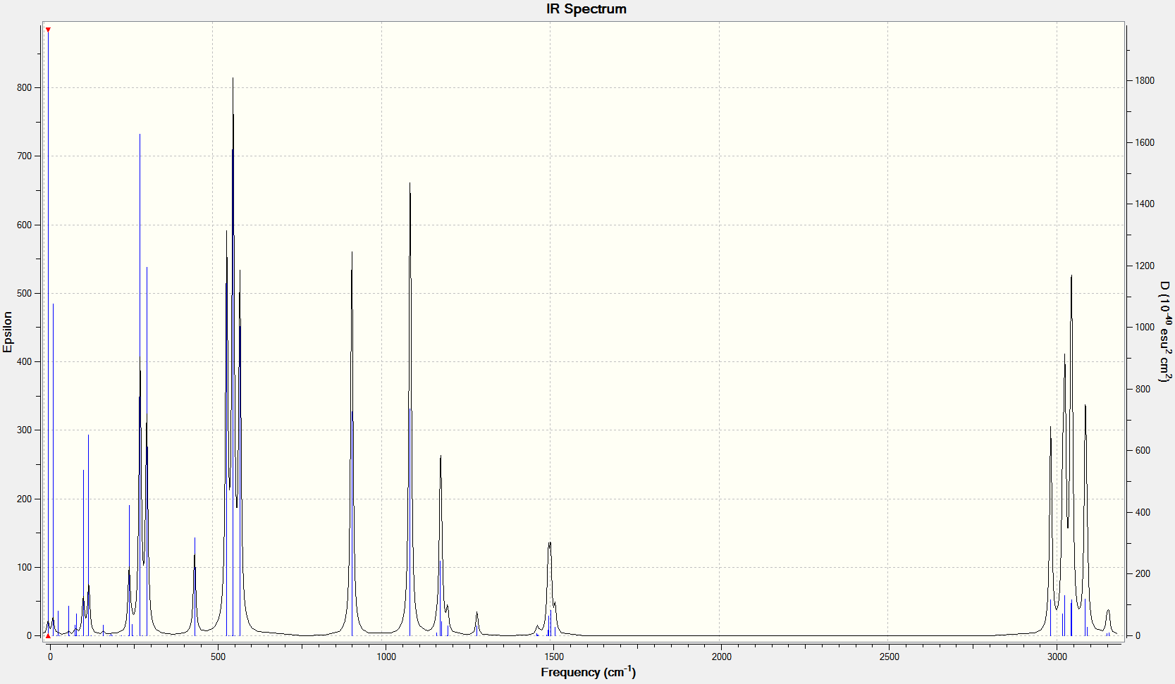Pick the tallest black peak top near 550 cm-1
The image size is (1175, 684).
233,78
